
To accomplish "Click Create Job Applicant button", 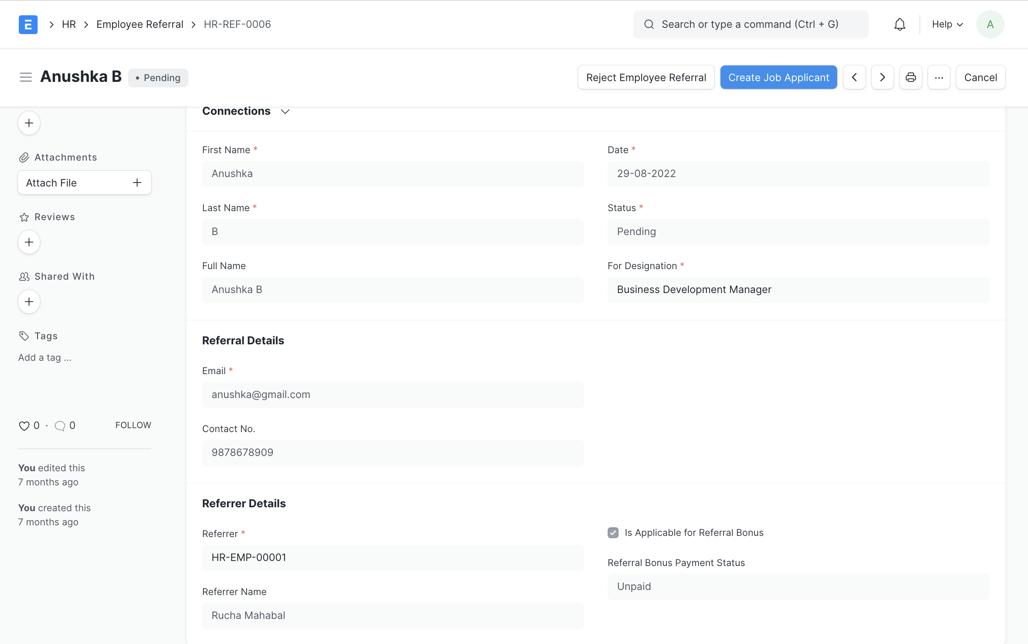I will tap(778, 77).
